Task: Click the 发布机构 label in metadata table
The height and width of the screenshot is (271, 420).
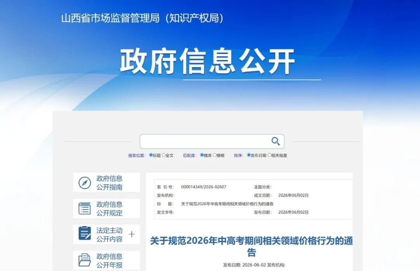Action: 166,195
